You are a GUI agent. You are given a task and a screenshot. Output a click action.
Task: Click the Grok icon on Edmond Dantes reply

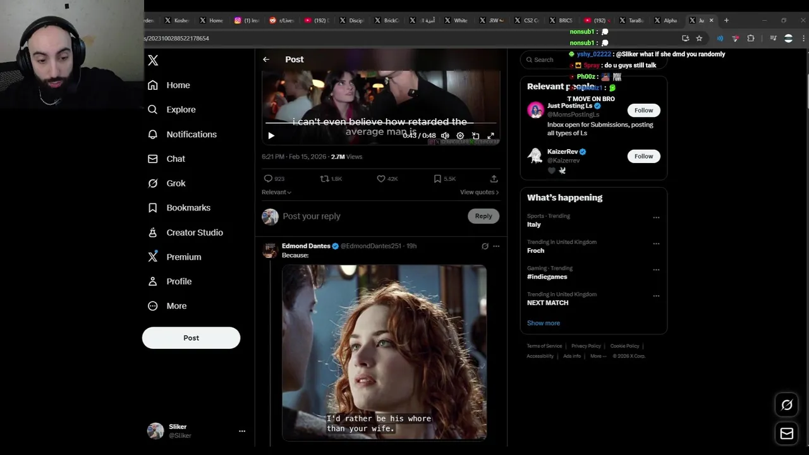point(485,246)
